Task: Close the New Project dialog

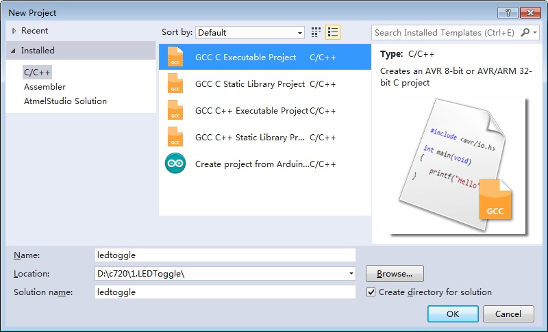Action: tap(530, 12)
